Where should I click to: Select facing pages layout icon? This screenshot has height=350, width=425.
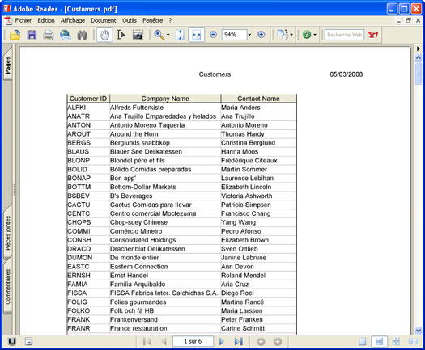[413, 342]
